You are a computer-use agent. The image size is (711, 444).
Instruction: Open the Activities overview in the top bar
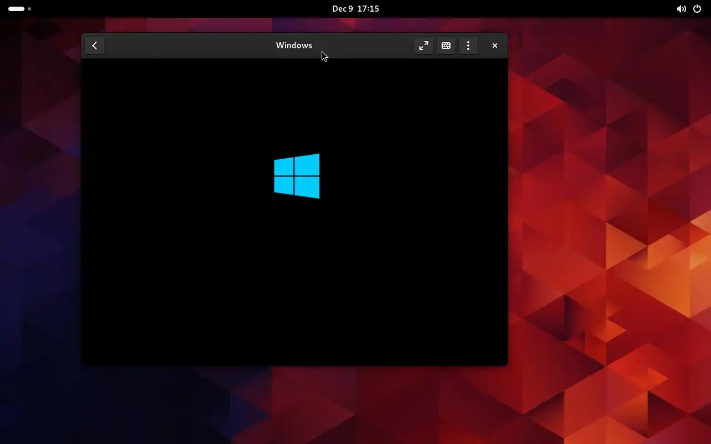(19, 9)
